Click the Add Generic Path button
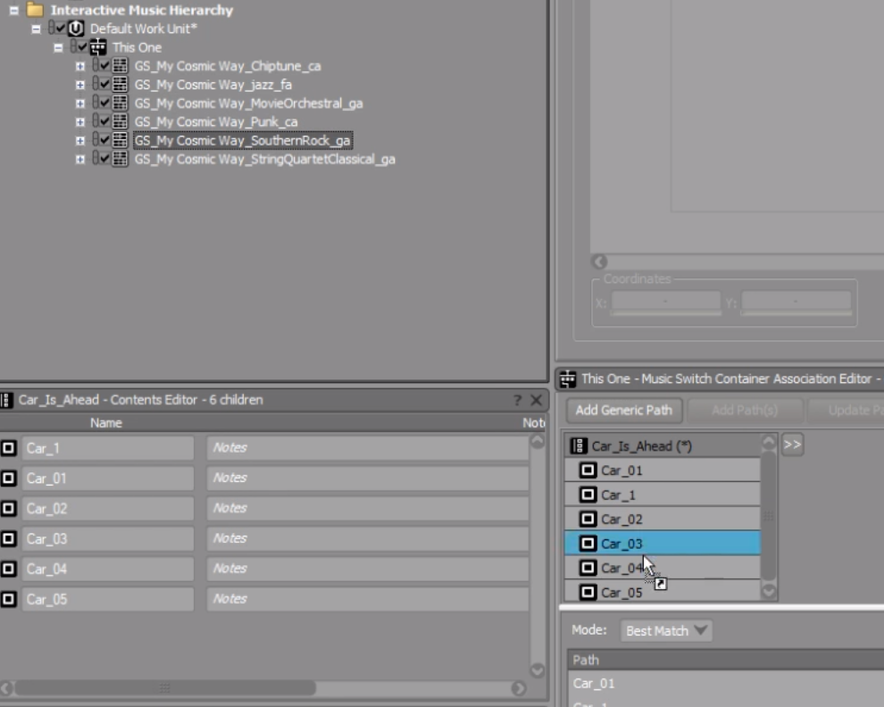Viewport: 884px width, 707px height. point(623,410)
